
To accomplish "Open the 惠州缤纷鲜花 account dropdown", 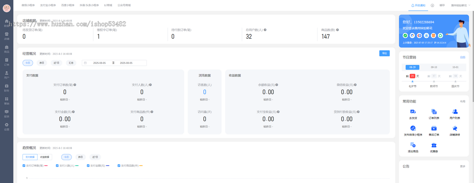I will pos(461,6).
